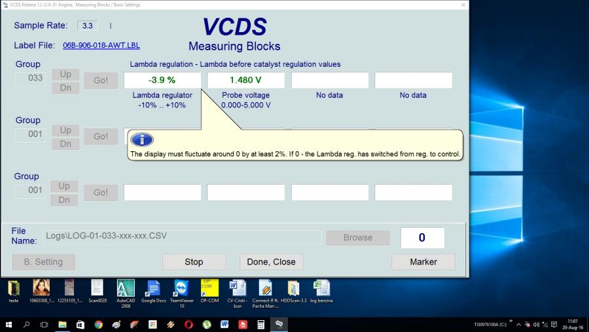Viewport: 589px width, 332px height.
Task: Launch AutoCAD 2008 from the desktop
Action: 126,289
